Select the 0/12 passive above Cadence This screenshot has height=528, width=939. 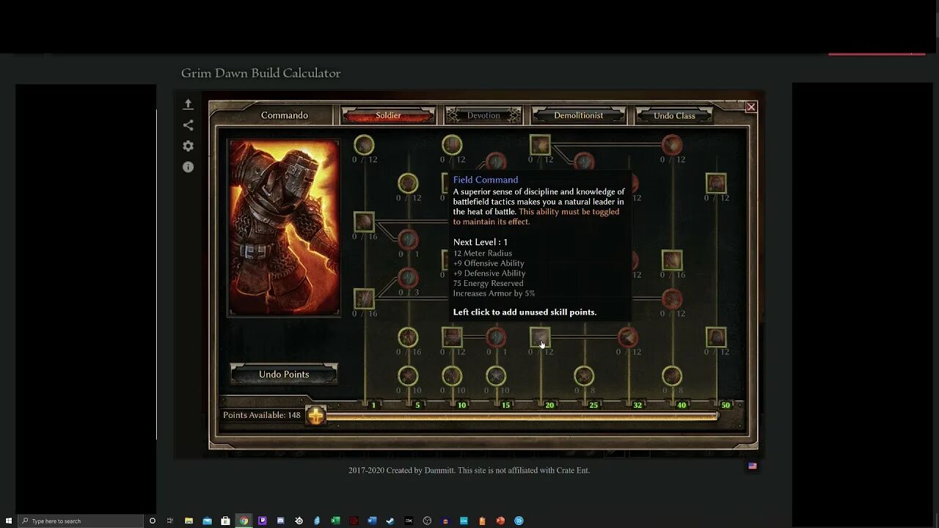coord(364,145)
